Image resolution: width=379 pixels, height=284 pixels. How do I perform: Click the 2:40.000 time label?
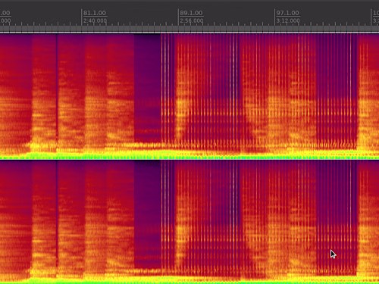[95, 20]
